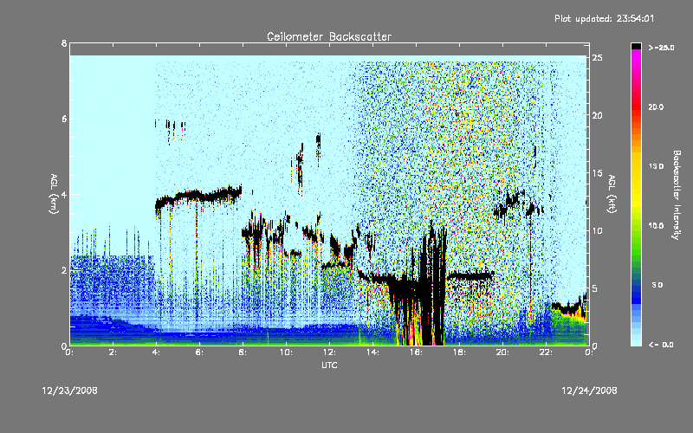Screen dimensions: 693x433
Task: Click the 5 kft tick on right axis
Action: (x=595, y=288)
